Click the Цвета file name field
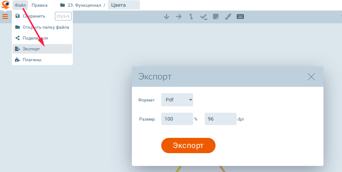342x172 pixels. tap(124, 5)
